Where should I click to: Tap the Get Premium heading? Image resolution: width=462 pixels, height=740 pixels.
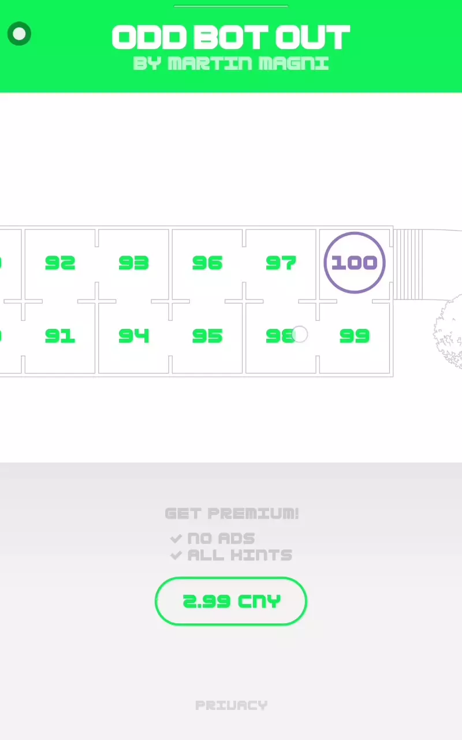(x=232, y=513)
